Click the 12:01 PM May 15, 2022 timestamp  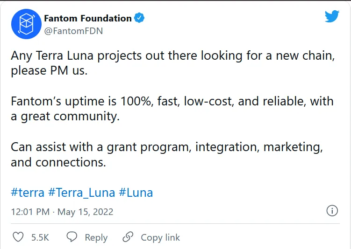[x=62, y=212]
